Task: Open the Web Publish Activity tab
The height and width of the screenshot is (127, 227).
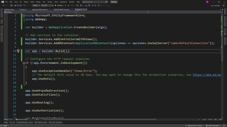Action: pos(41,122)
